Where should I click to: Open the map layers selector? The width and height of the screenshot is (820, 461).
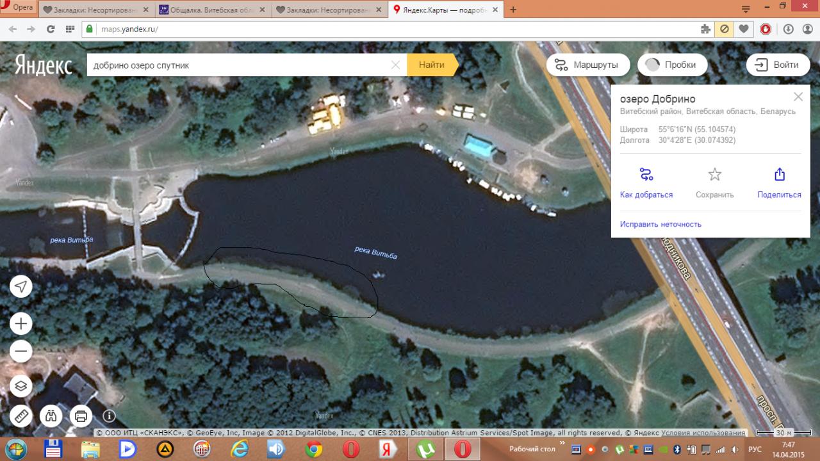coord(21,386)
